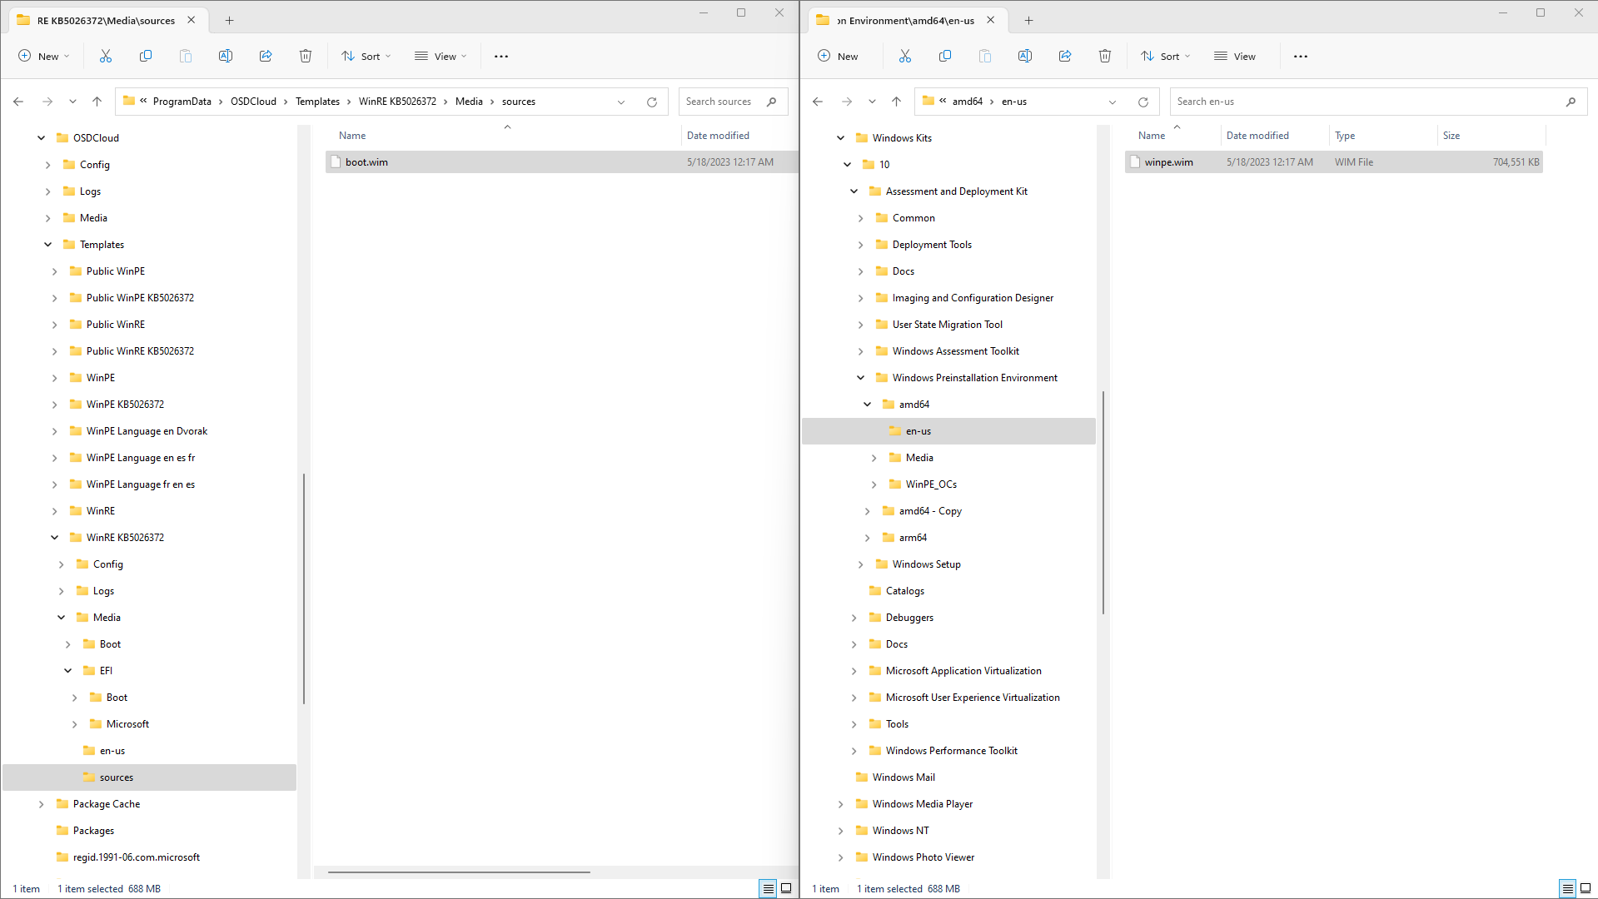The width and height of the screenshot is (1598, 899).
Task: Collapse the WinRE KB5026372 tree node
Action: (55, 538)
